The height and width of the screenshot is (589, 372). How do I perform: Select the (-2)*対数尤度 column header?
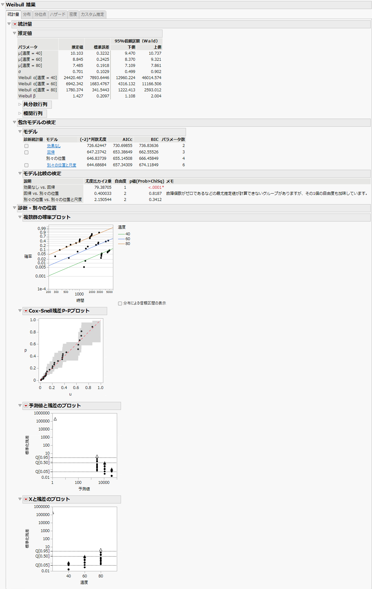[93, 140]
